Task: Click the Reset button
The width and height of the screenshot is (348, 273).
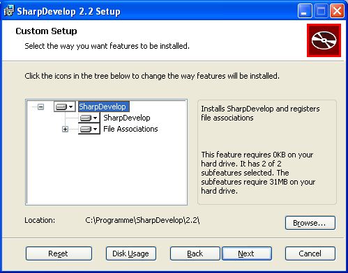Action: (x=59, y=253)
